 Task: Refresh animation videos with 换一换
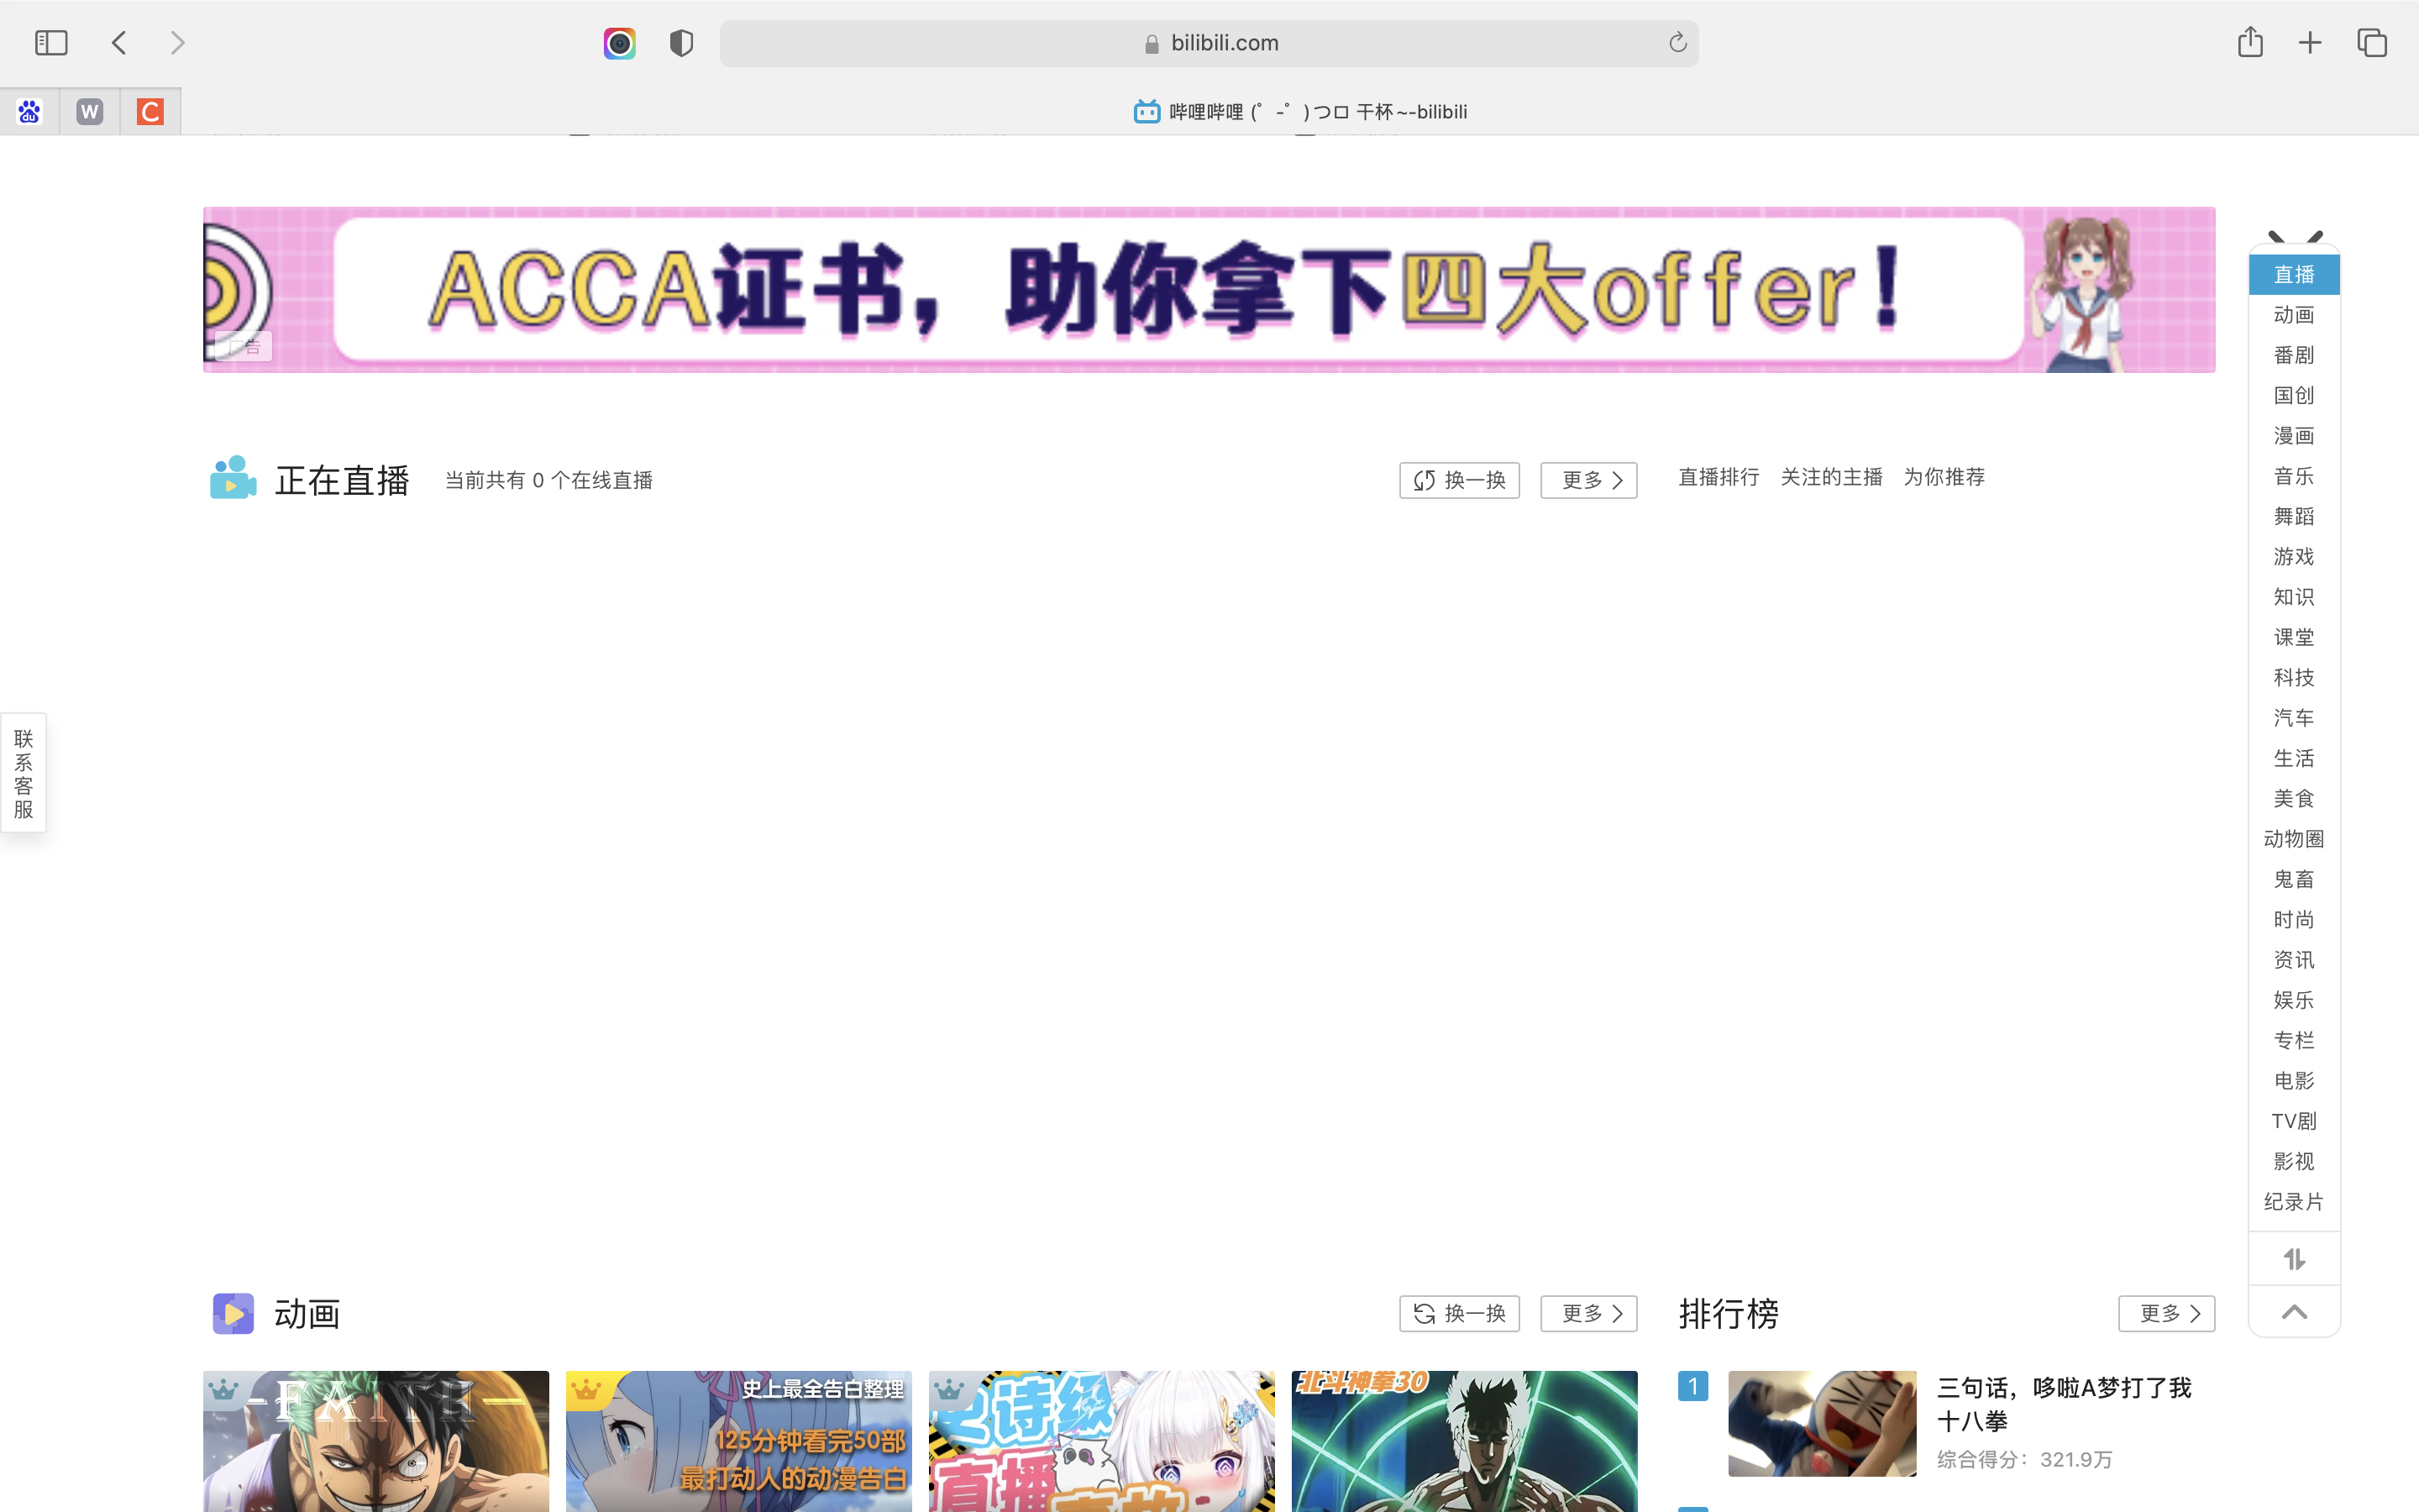click(x=1460, y=1314)
